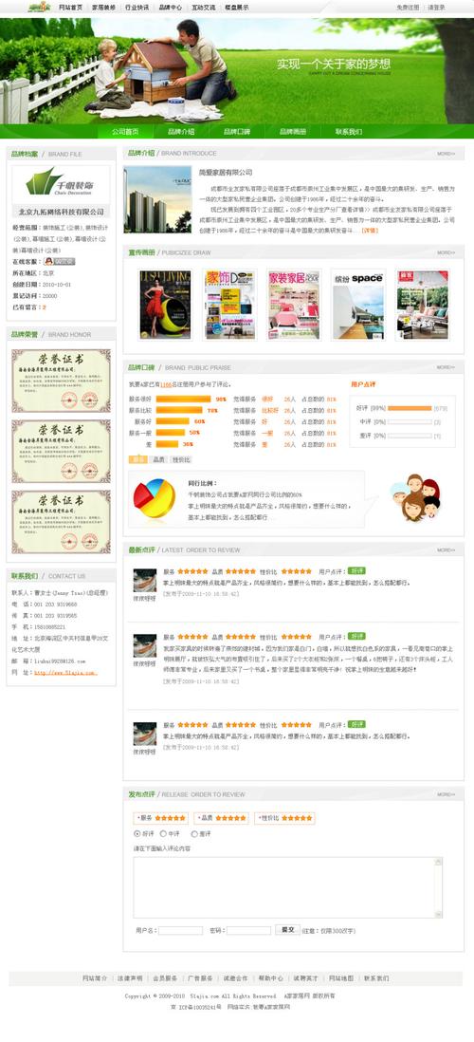The height and width of the screenshot is (1042, 474).
Task: Open 家居装修 in top navigation
Action: click(103, 8)
